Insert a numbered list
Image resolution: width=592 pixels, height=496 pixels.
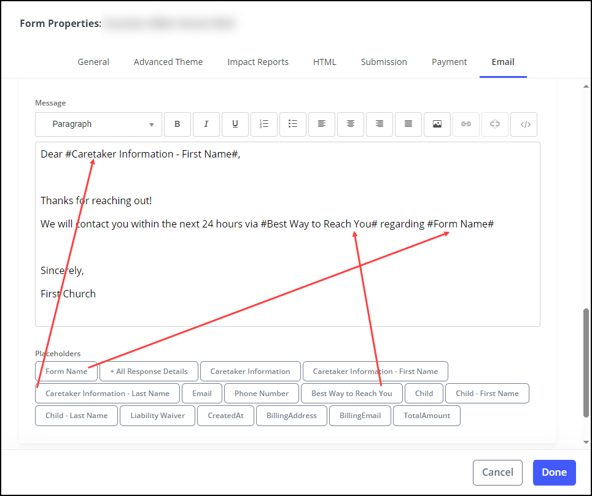tap(264, 124)
